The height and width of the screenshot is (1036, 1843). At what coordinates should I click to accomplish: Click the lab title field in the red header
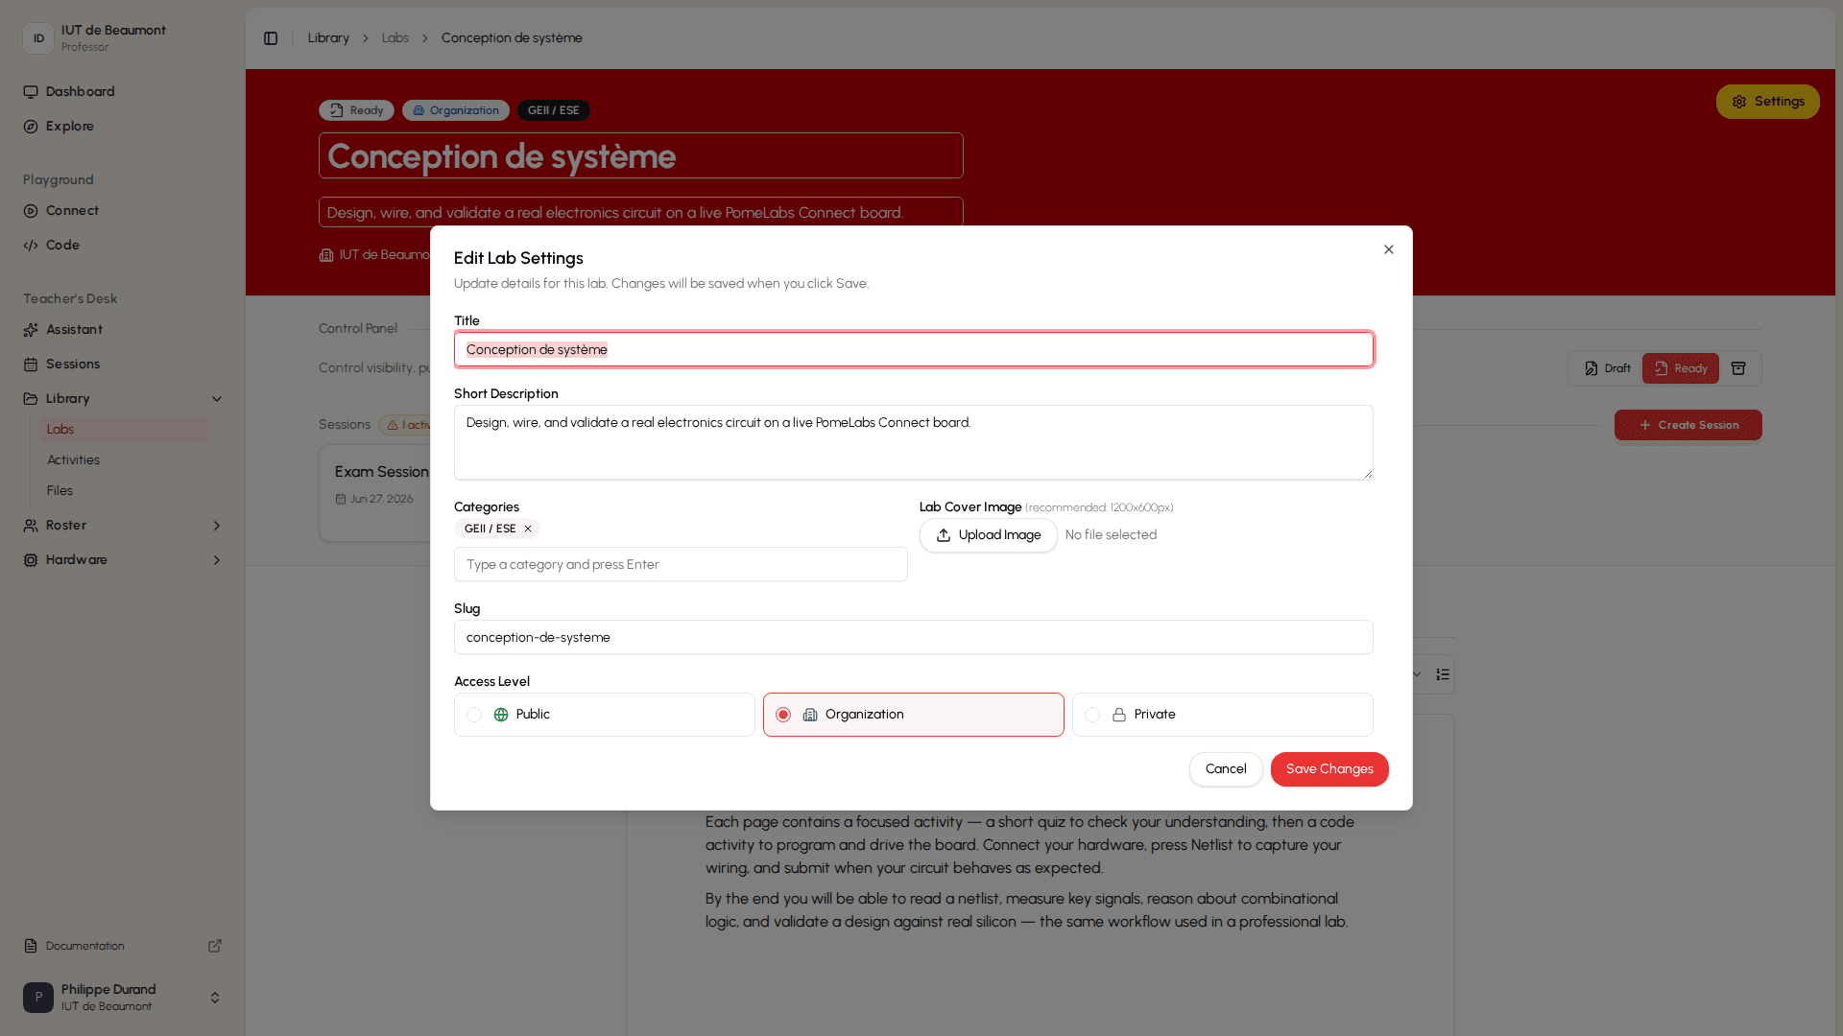(x=640, y=155)
